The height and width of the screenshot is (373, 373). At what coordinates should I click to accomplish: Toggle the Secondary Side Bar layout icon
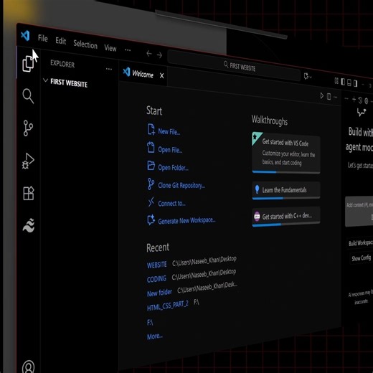(356, 83)
